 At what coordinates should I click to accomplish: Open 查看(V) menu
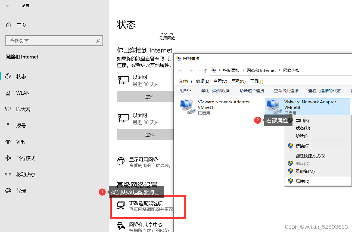point(220,81)
